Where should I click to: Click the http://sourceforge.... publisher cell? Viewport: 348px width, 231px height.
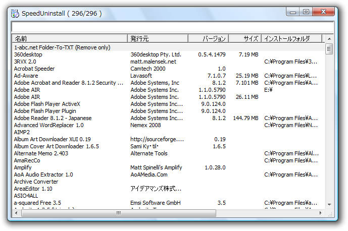click(157, 139)
